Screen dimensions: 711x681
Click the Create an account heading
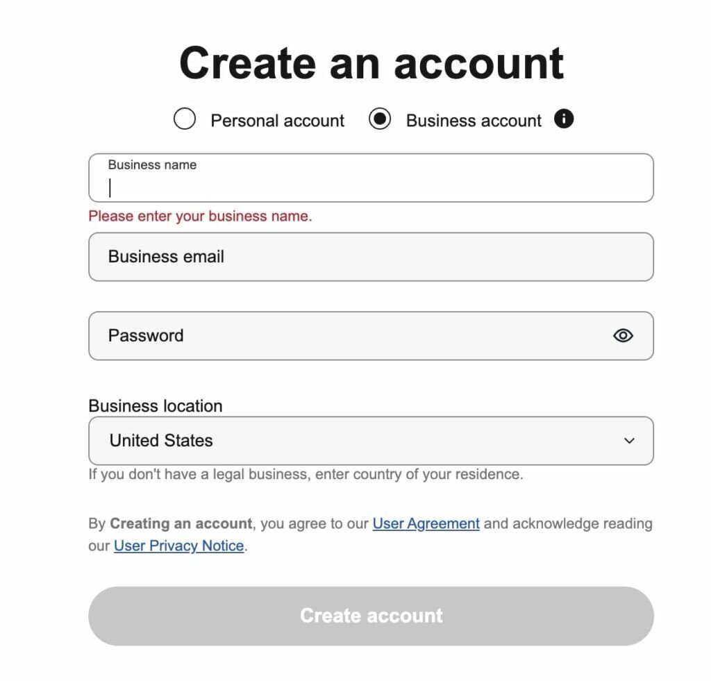(370, 62)
